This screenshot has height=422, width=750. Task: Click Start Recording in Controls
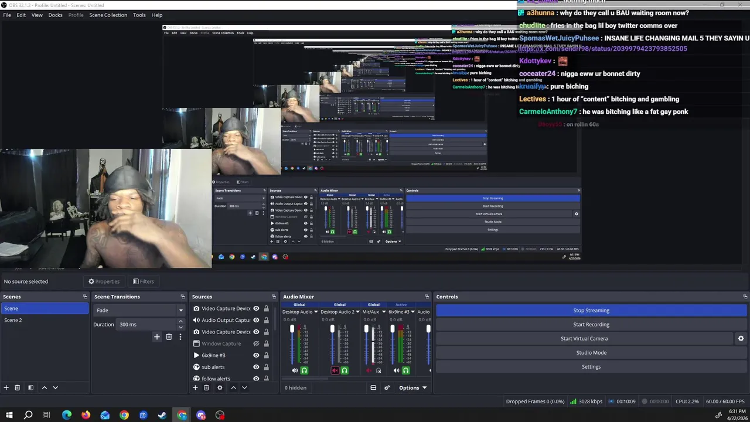coord(591,324)
